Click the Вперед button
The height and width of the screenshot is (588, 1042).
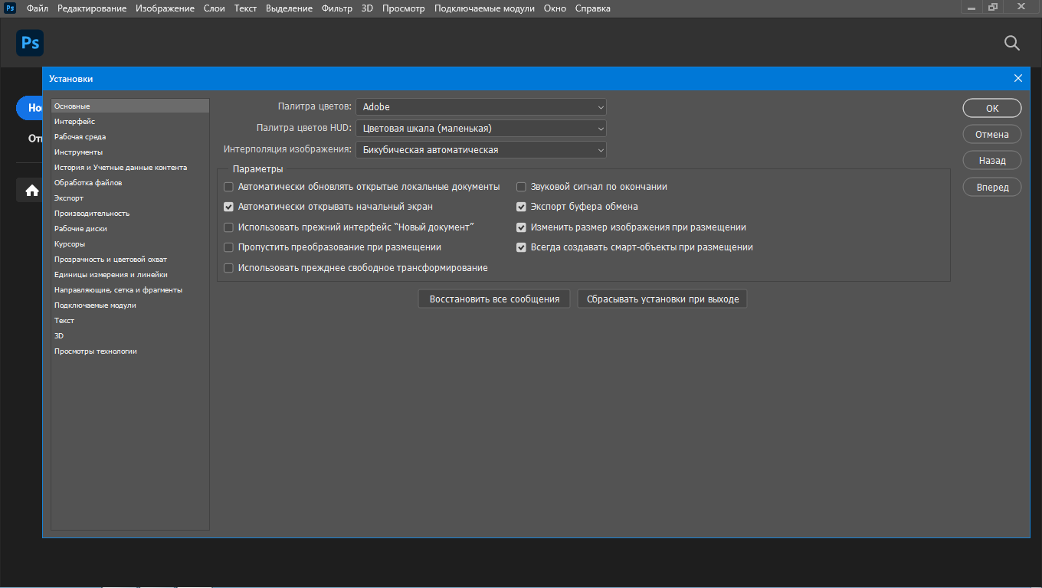pos(991,188)
